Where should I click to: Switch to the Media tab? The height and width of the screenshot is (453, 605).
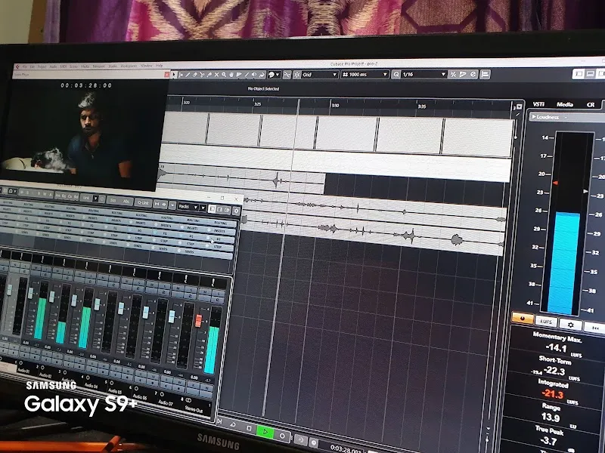point(564,104)
